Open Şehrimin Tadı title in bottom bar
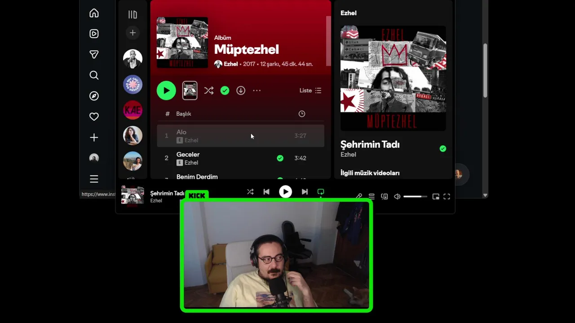Screen dimensions: 575x323 pyautogui.click(x=167, y=193)
